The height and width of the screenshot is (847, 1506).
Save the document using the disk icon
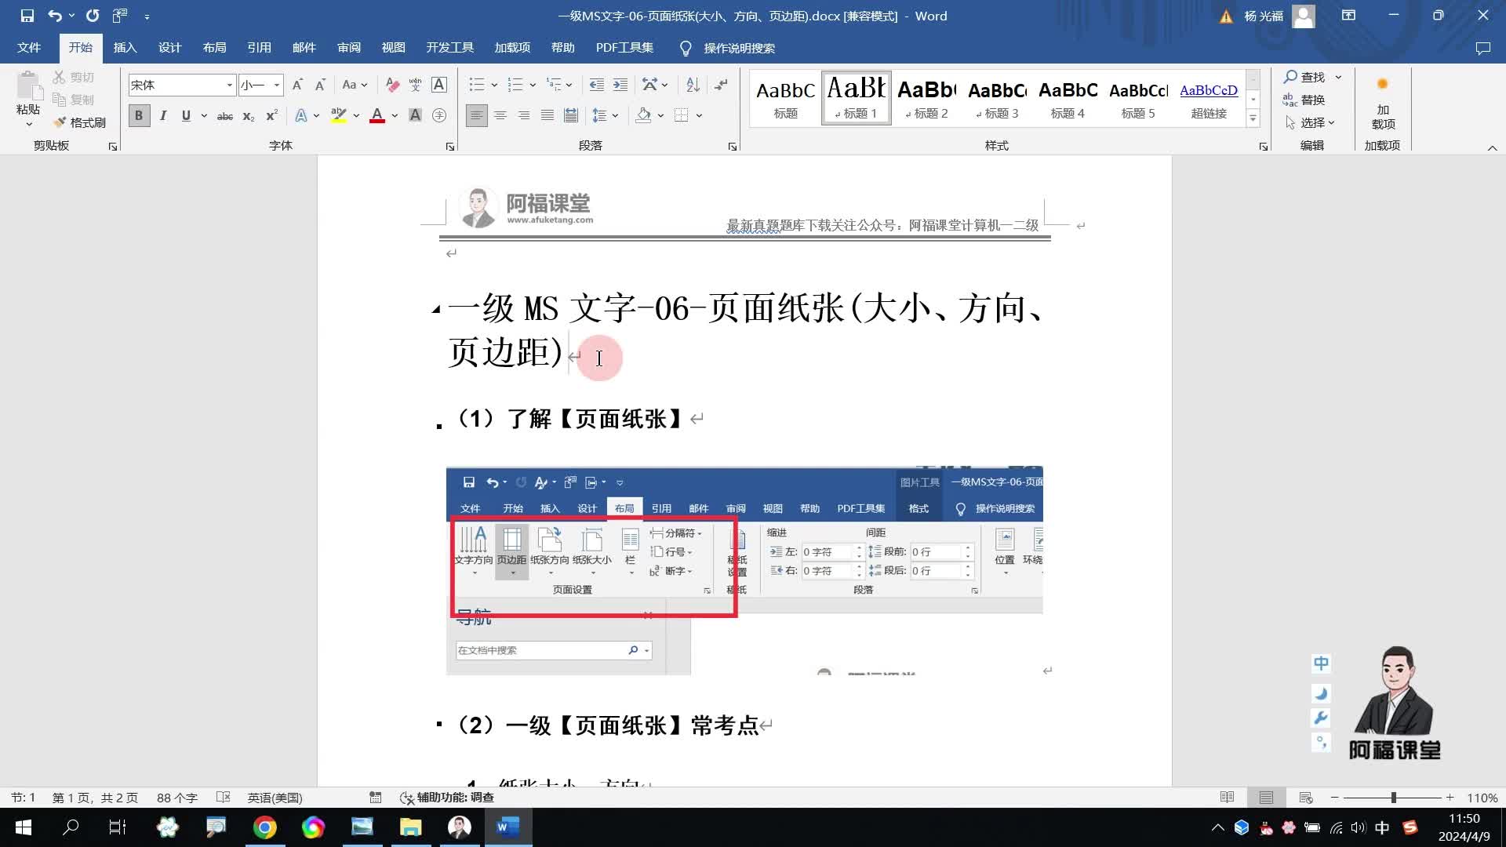pyautogui.click(x=27, y=16)
